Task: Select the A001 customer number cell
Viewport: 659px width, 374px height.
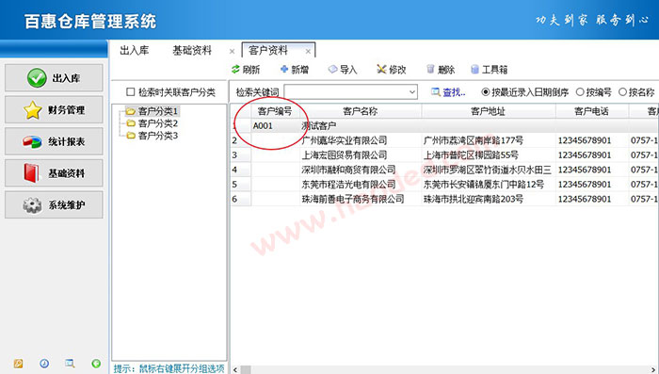Action: point(275,126)
